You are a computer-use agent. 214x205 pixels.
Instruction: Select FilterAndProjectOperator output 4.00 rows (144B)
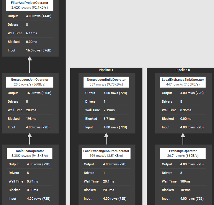[x=39, y=16]
